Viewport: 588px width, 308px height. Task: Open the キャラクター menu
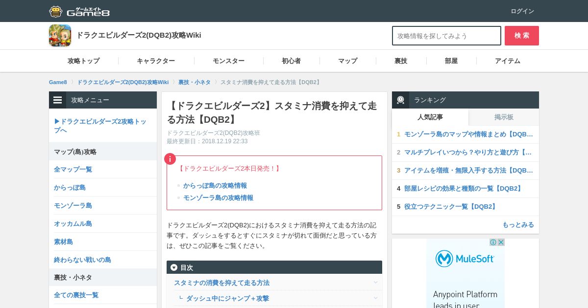pyautogui.click(x=156, y=61)
